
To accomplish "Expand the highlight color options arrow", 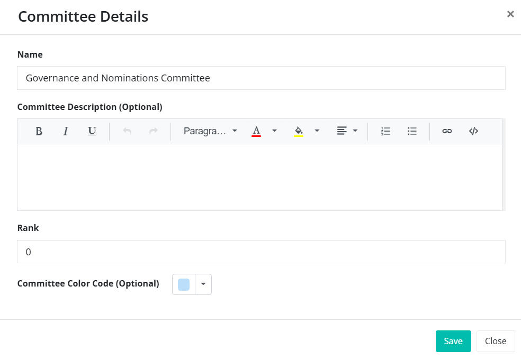I will coord(317,131).
